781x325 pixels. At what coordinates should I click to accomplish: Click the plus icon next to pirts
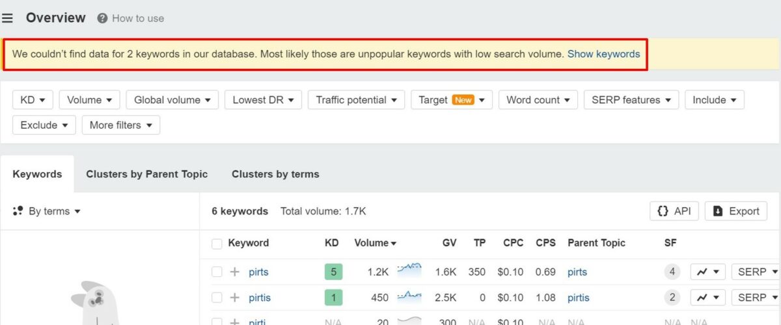pos(234,272)
